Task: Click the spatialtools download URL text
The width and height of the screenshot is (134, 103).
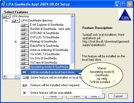Action: point(106,43)
